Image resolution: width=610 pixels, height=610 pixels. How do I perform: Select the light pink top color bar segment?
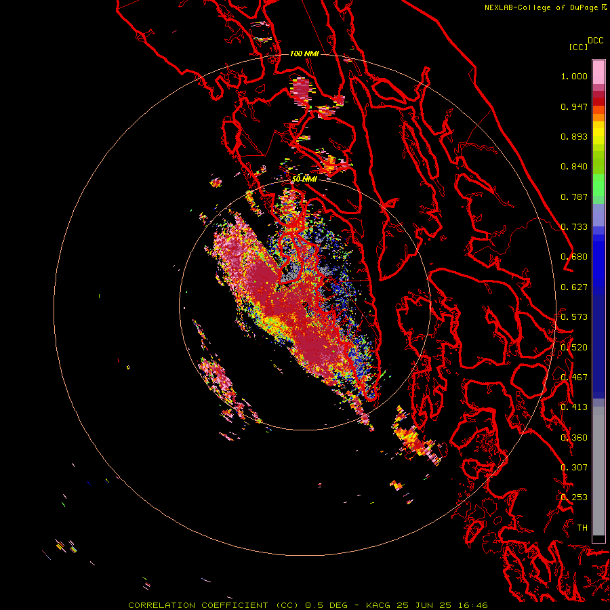click(x=598, y=73)
